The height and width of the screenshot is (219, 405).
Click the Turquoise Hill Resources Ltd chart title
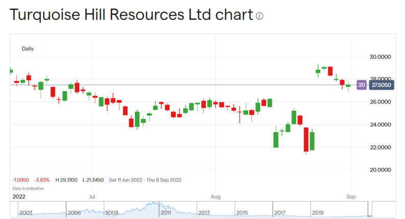[x=131, y=15]
